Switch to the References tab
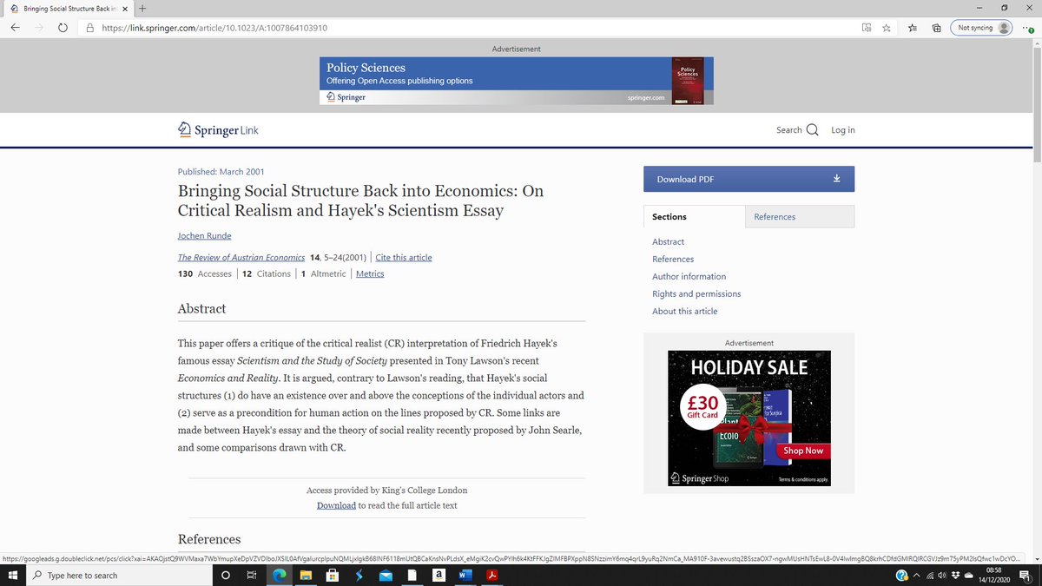This screenshot has height=586, width=1042. [774, 216]
